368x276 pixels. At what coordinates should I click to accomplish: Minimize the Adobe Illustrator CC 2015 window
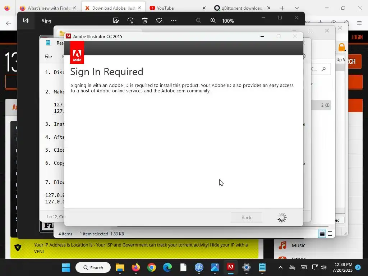(x=262, y=36)
